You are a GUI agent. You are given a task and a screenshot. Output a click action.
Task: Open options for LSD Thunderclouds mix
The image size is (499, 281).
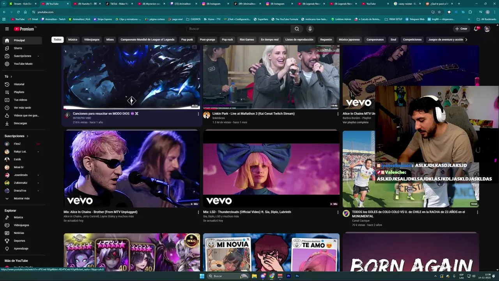(x=338, y=212)
